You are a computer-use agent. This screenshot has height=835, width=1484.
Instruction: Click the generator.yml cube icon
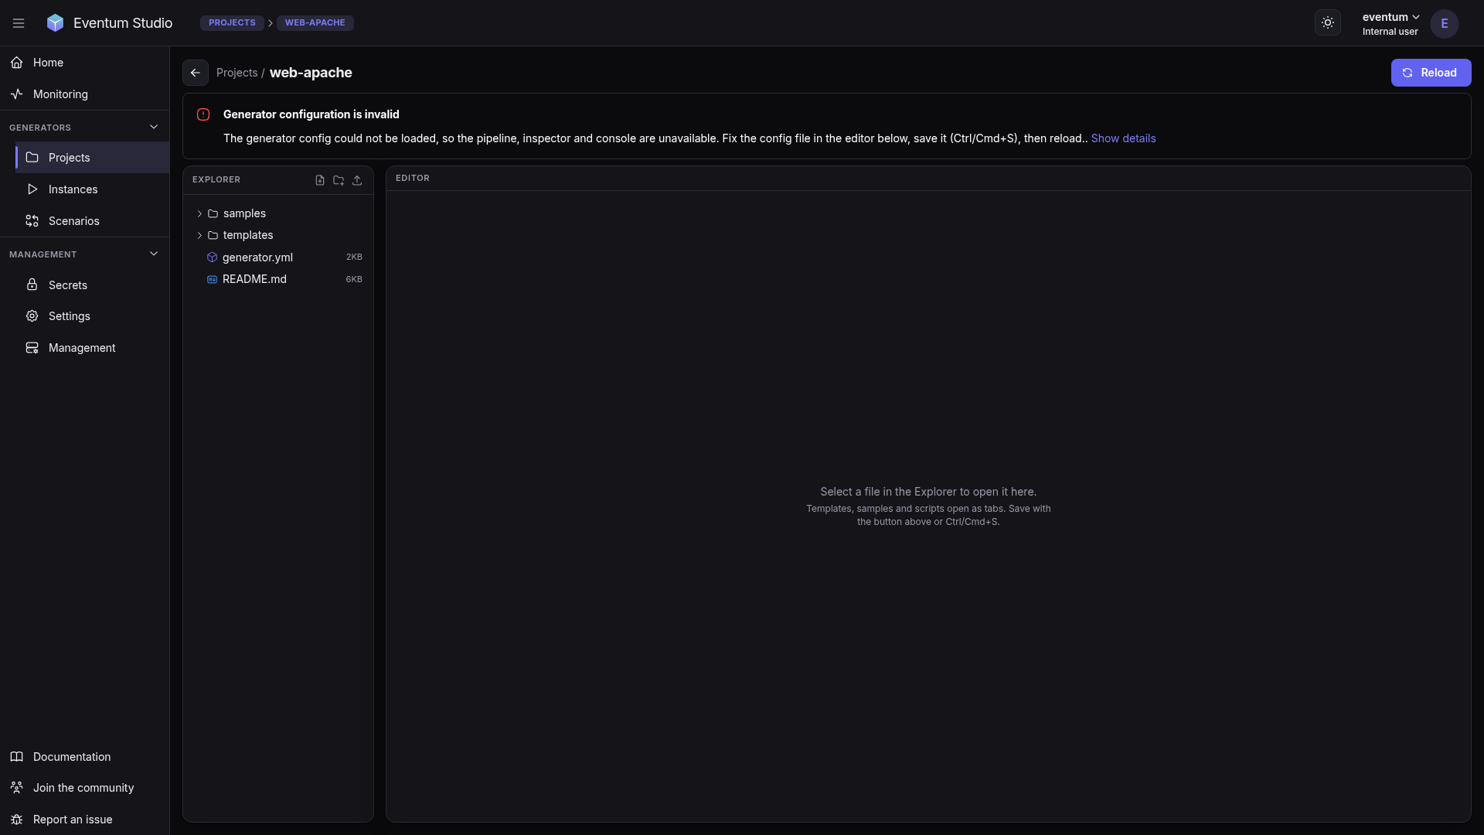pyautogui.click(x=212, y=257)
